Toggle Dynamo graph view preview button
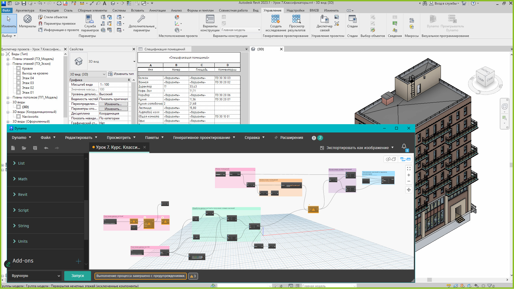The width and height of the screenshot is (514, 289). (405, 159)
